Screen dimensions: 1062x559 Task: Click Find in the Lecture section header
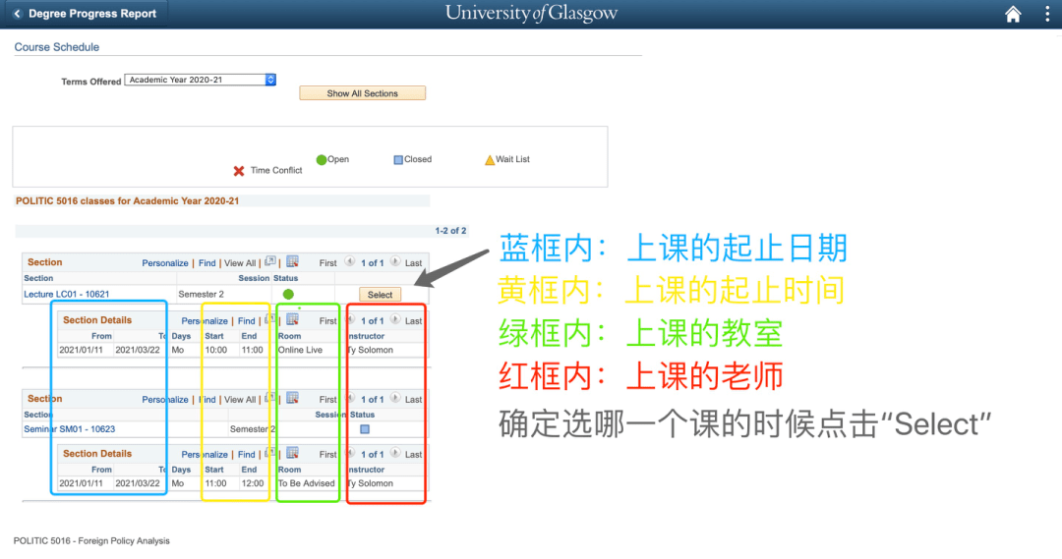pyautogui.click(x=206, y=263)
